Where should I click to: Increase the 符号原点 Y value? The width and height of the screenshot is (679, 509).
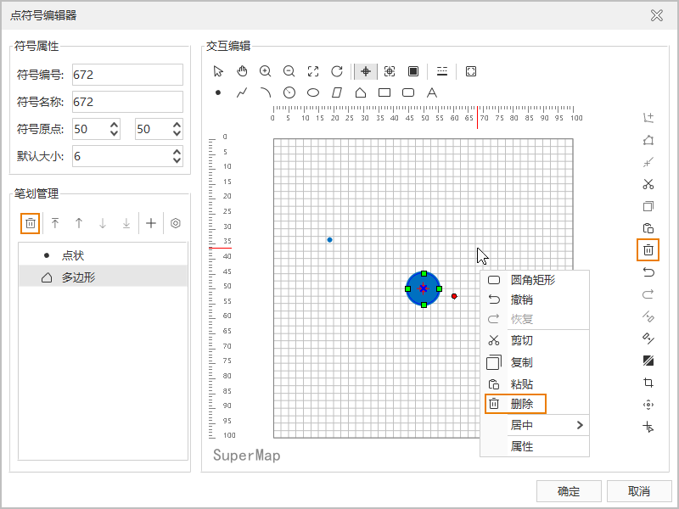177,125
